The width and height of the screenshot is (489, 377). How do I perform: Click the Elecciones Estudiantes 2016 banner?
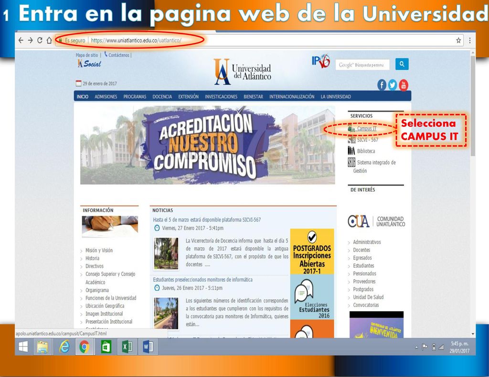click(312, 296)
